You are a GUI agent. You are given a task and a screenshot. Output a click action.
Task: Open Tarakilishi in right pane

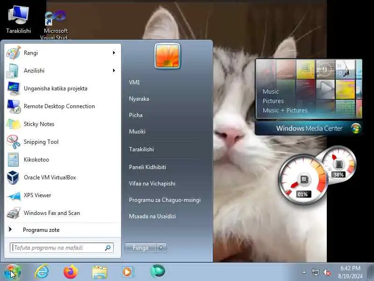pyautogui.click(x=142, y=149)
